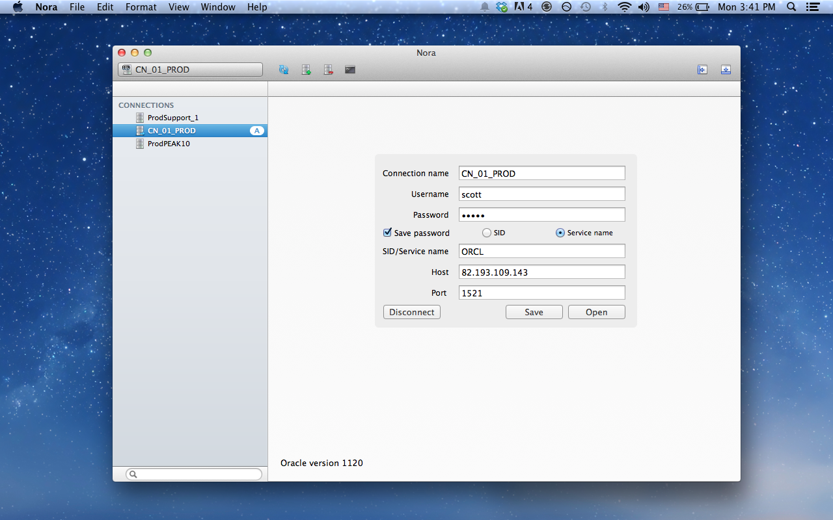Click the SID/Service name field with ORCL
Viewport: 833px width, 520px height.
click(541, 251)
